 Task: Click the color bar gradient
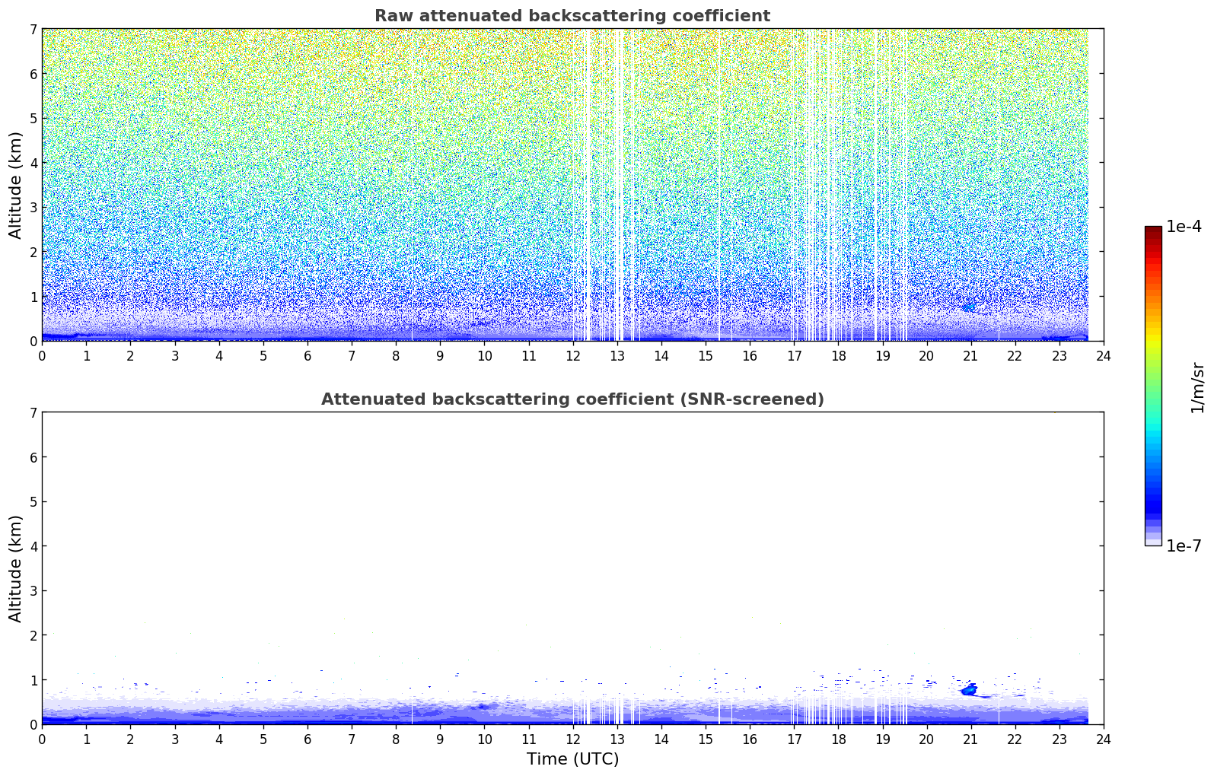1153,386
